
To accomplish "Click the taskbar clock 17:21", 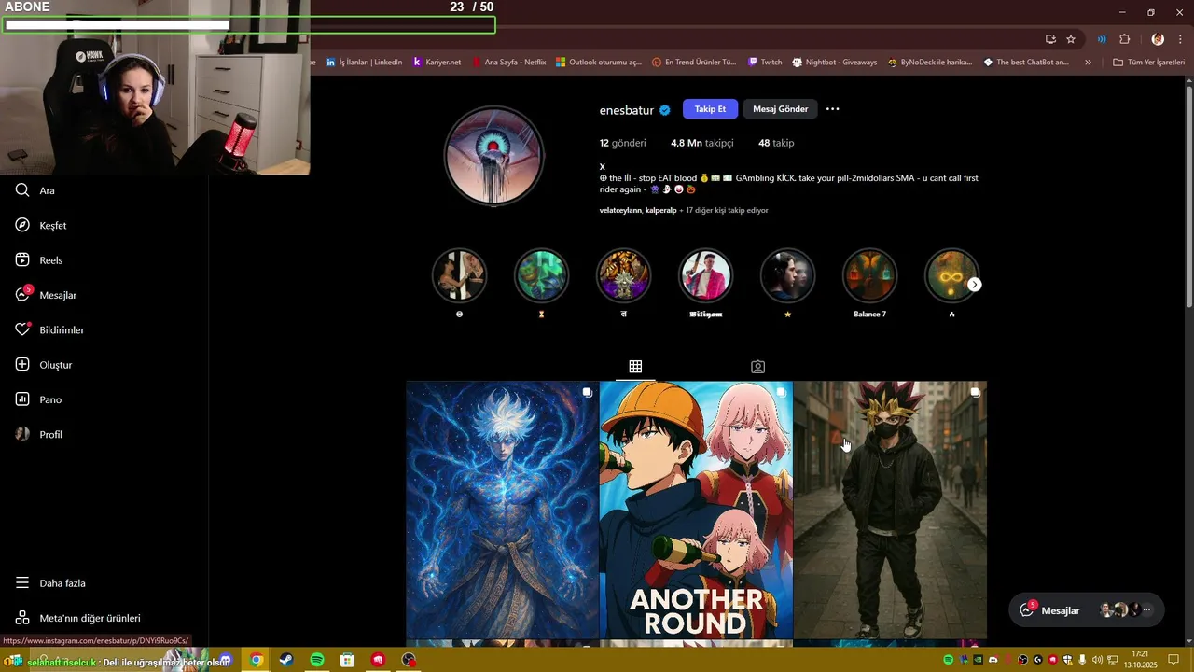I will (1140, 660).
